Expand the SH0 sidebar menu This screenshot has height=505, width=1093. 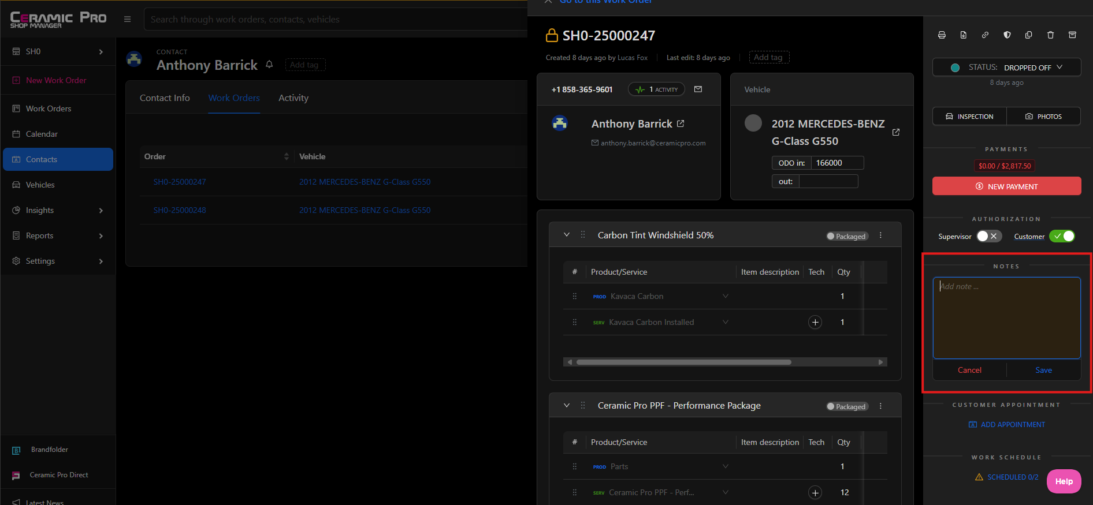tap(58, 51)
